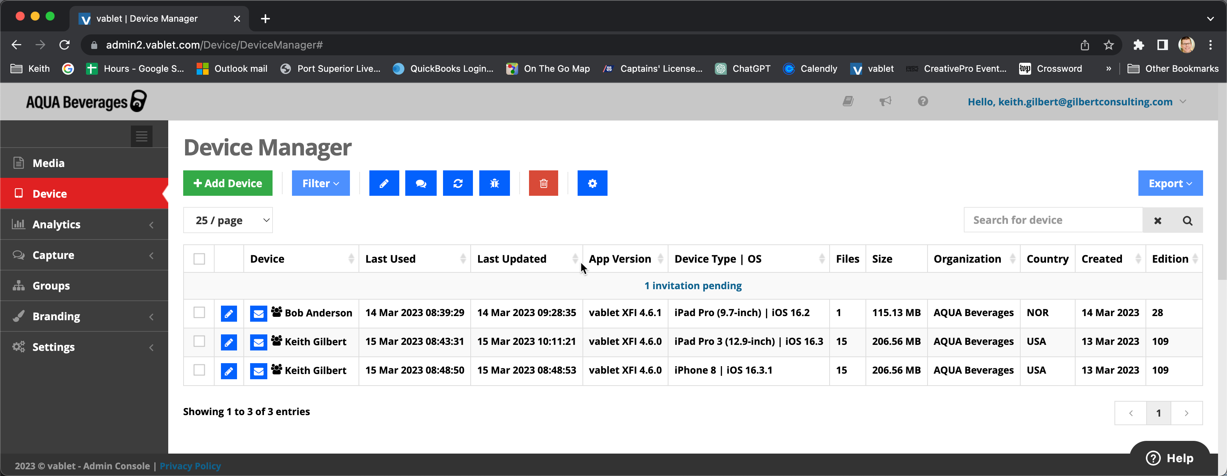Open the documentation book icon in header
This screenshot has height=476, width=1227.
tap(848, 101)
